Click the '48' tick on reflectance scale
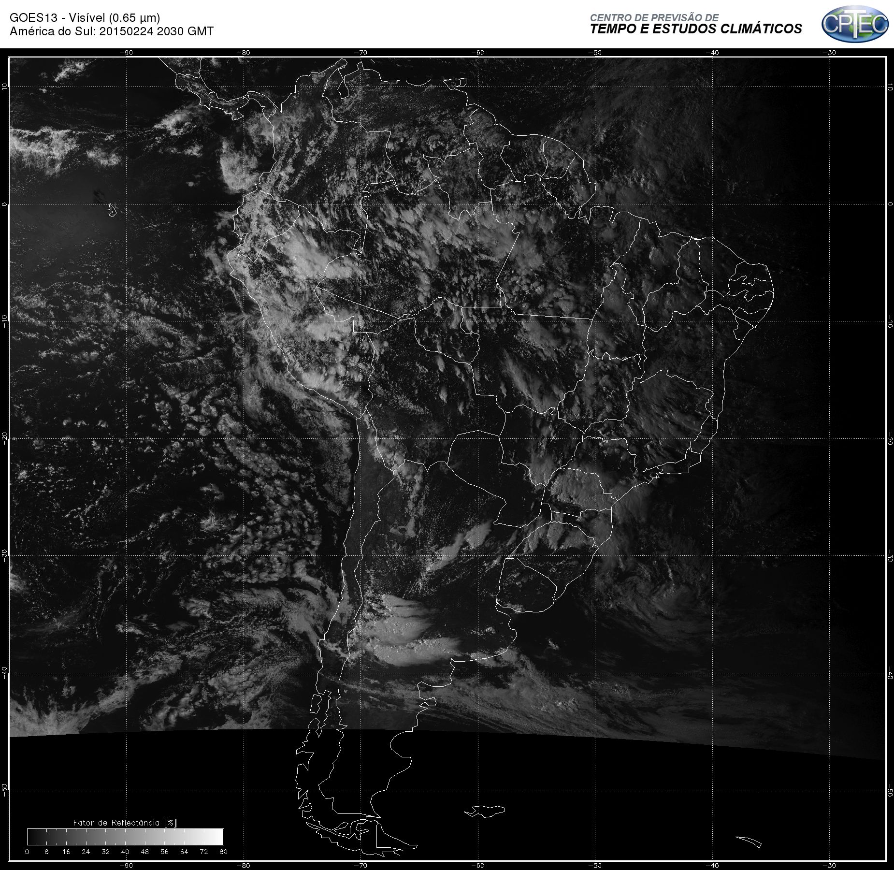This screenshot has width=894, height=870. click(x=145, y=852)
